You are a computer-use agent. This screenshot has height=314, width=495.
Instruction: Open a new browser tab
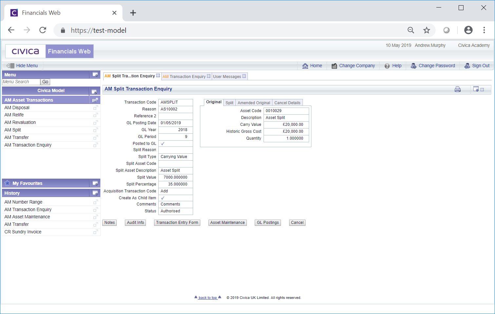click(133, 13)
